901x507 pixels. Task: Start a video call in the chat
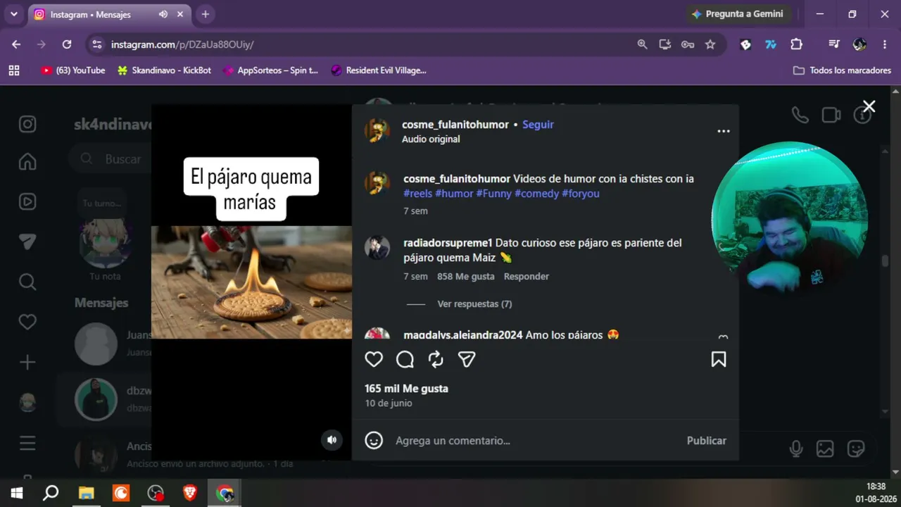pyautogui.click(x=831, y=115)
